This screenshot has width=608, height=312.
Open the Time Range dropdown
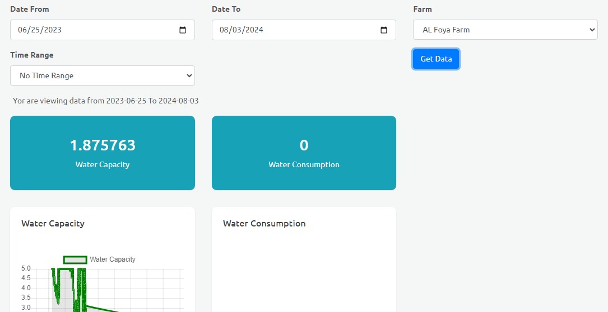click(x=102, y=75)
